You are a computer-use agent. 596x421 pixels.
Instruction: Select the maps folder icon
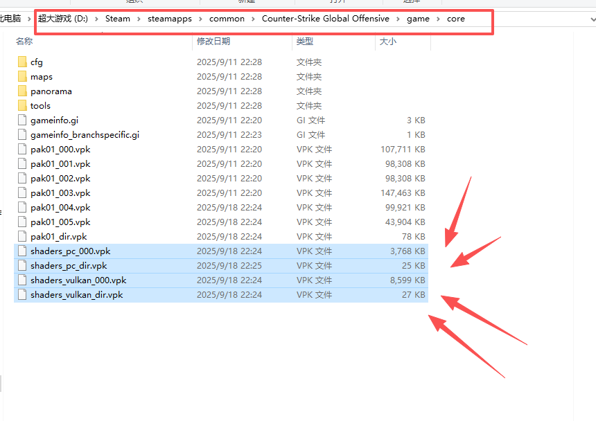[22, 77]
